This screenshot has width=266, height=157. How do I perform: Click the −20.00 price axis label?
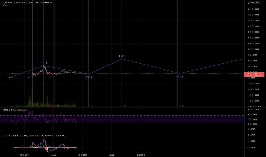click(253, 84)
